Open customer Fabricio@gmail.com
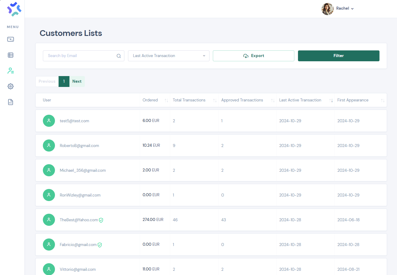The image size is (397, 275). (78, 245)
